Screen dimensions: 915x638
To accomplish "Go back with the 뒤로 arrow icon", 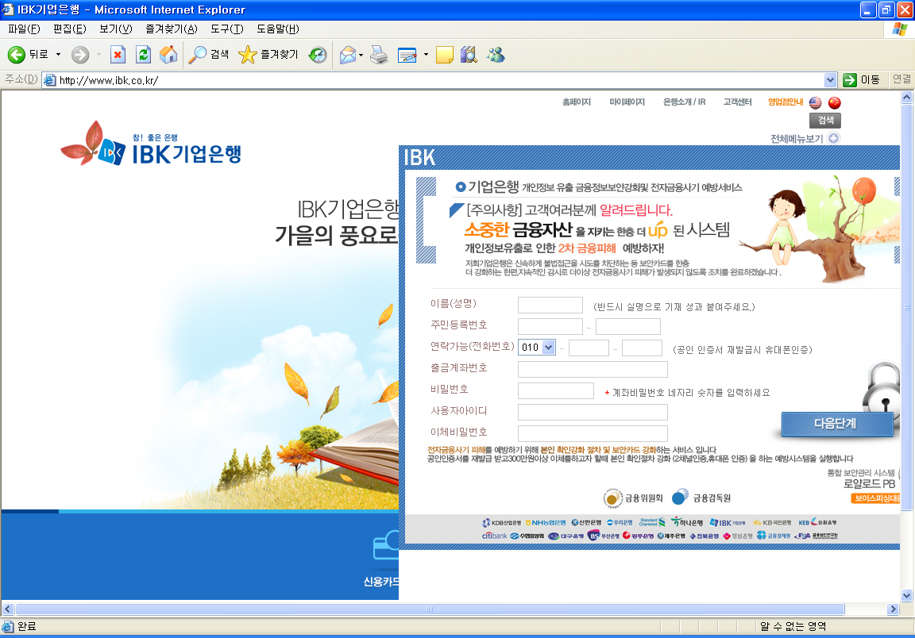I will (16, 55).
